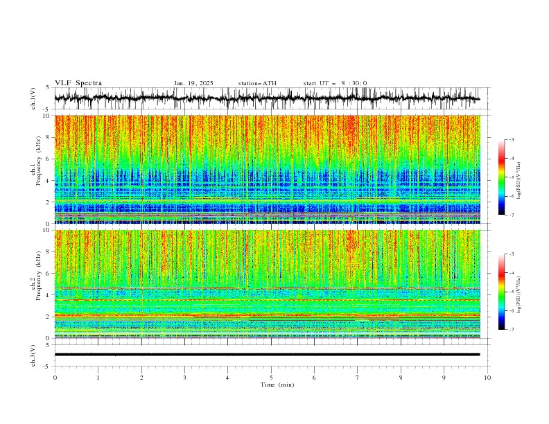Click the '2' tick on the time axis
Screen dimensions: 549x424
click(x=141, y=378)
